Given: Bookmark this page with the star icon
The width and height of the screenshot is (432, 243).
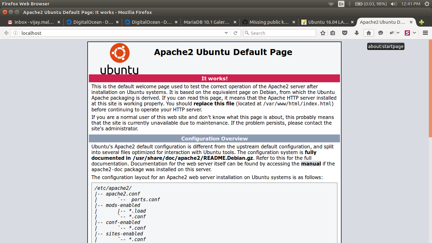Looking at the screenshot, I should click(323, 33).
